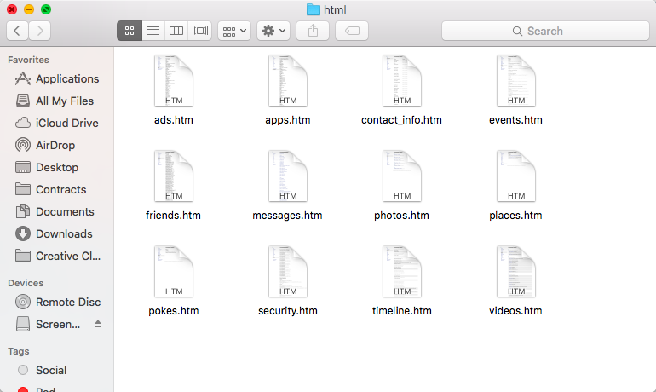656x392 pixels.
Task: Select the Social tag in sidebar
Action: (x=51, y=370)
